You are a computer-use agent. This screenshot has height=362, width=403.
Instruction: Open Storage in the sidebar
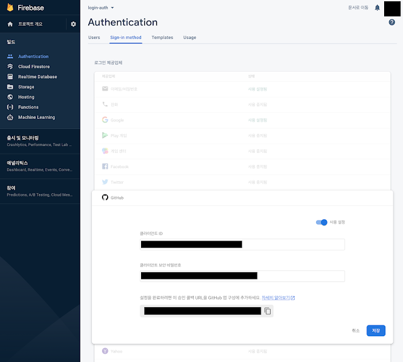[x=26, y=87]
